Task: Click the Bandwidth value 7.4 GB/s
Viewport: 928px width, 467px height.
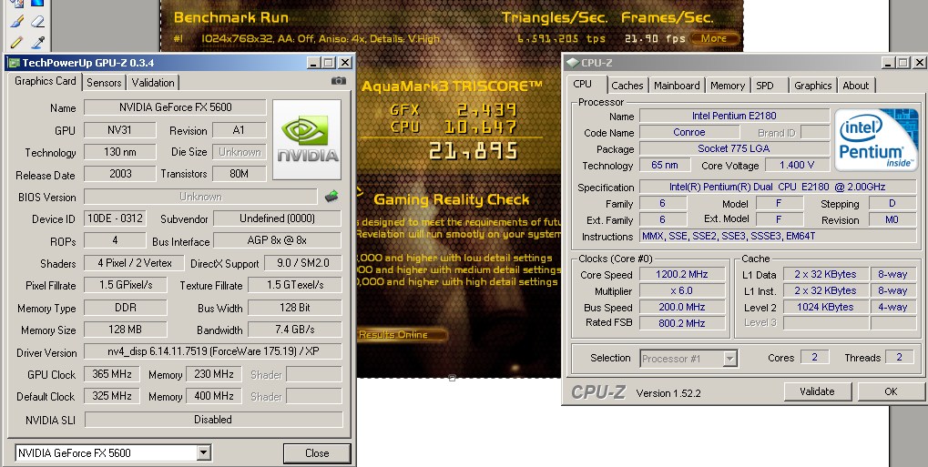Action: tap(295, 330)
